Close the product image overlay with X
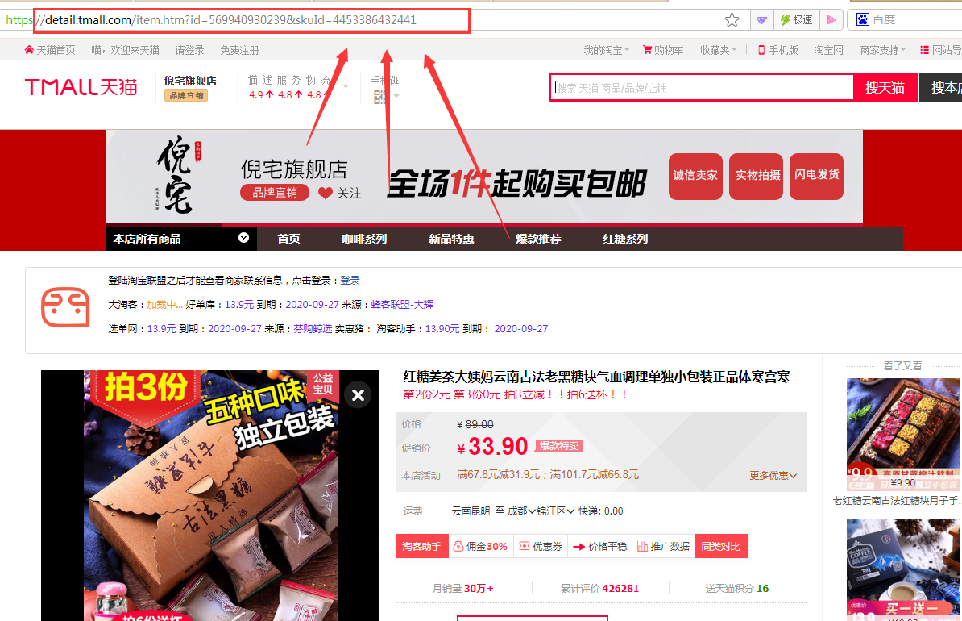Viewport: 962px width, 621px height. click(359, 394)
